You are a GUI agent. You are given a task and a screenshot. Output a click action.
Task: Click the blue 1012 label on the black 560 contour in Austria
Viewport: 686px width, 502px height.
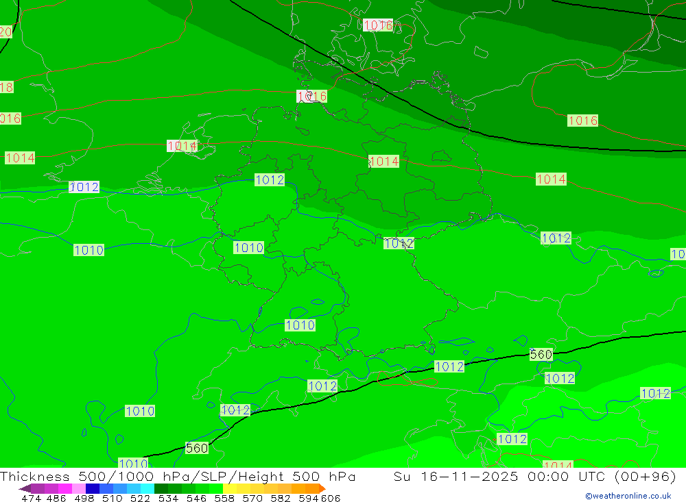[449, 367]
